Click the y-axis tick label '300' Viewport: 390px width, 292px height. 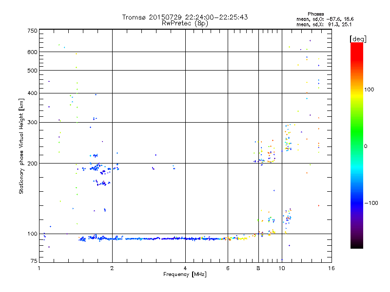32,123
